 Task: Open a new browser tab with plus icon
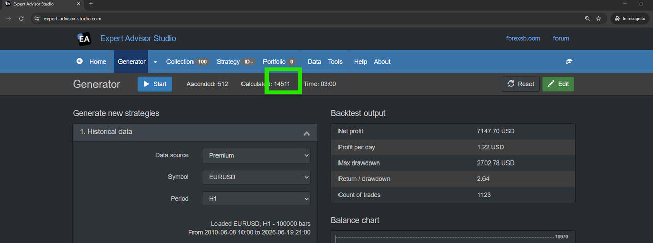pyautogui.click(x=91, y=4)
